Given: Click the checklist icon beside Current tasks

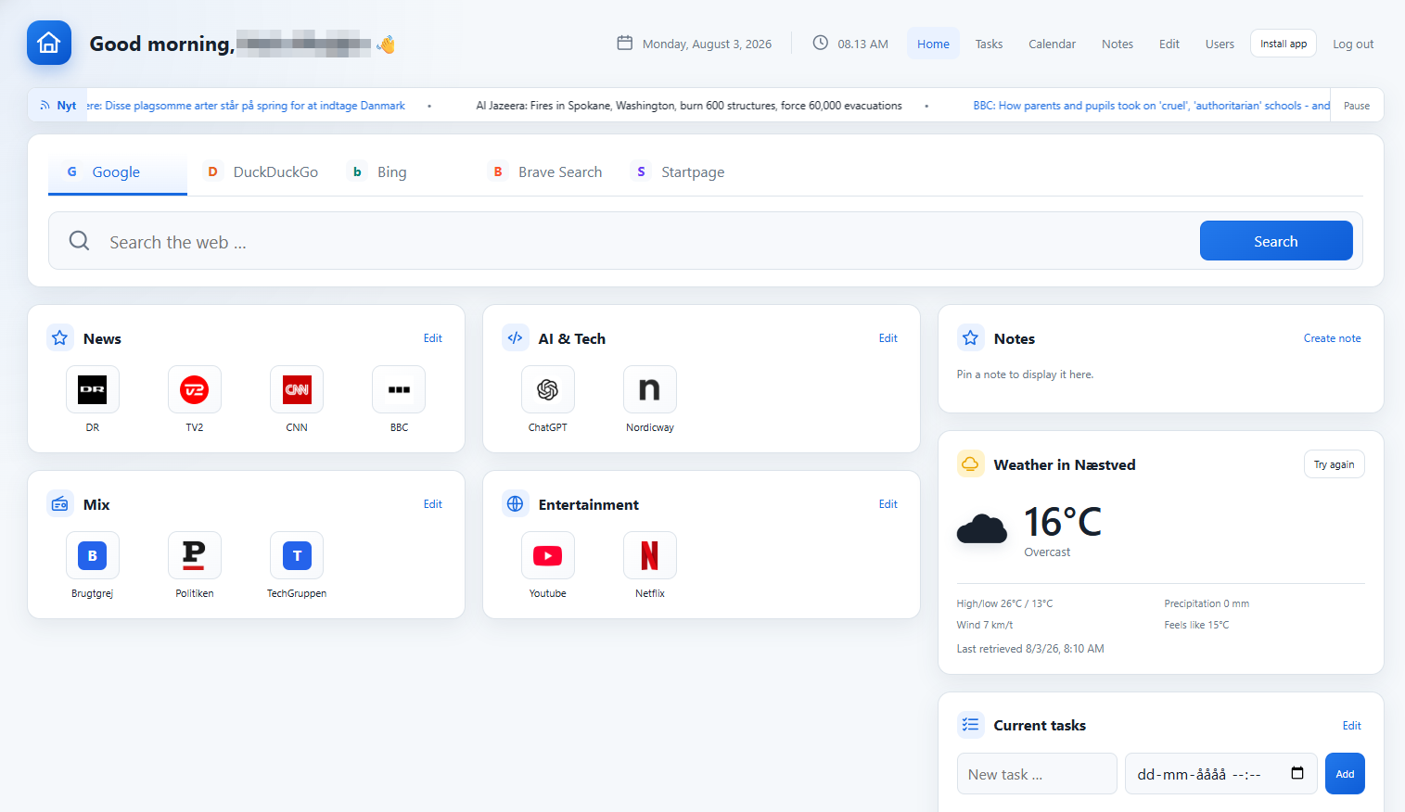Looking at the screenshot, I should tap(971, 725).
